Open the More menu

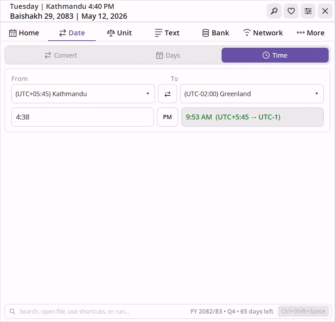pyautogui.click(x=311, y=33)
